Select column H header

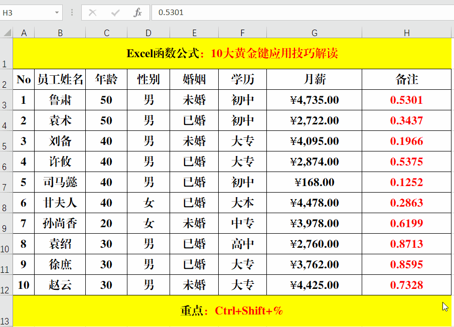tap(406, 33)
